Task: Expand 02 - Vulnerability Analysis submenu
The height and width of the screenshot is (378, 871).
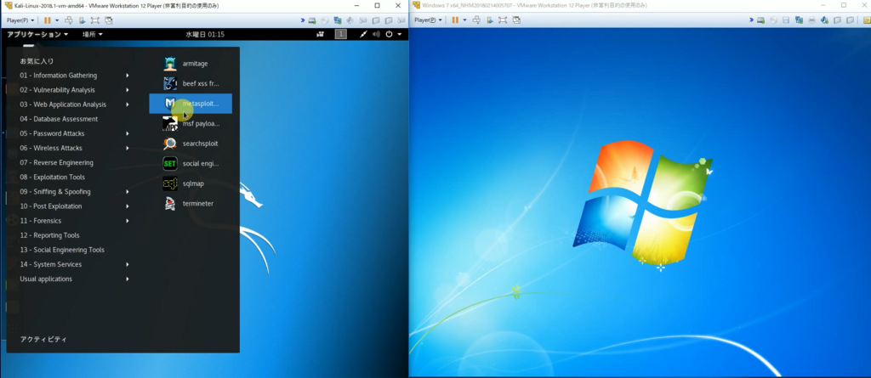Action: (x=75, y=90)
